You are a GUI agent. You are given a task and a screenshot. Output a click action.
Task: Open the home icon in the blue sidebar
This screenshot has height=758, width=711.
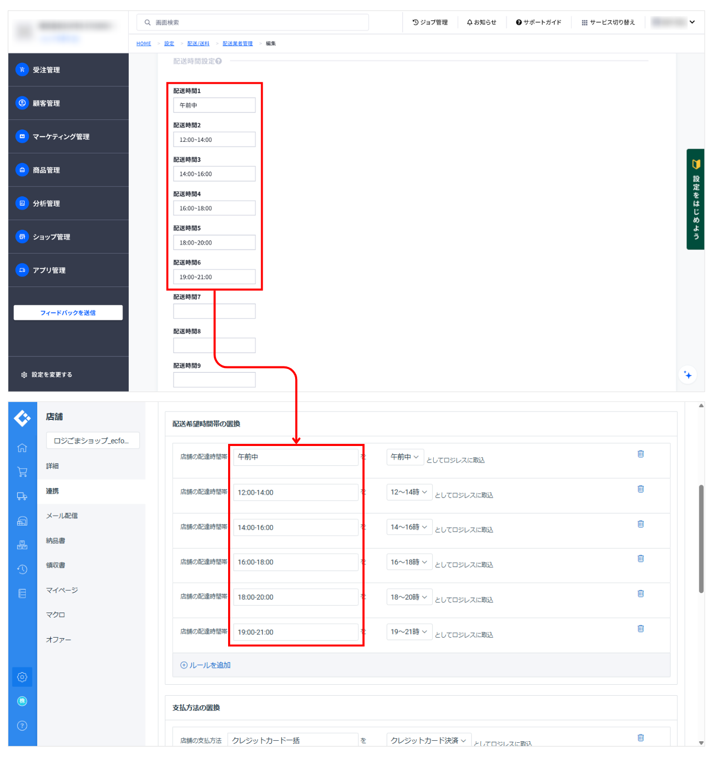pos(22,448)
